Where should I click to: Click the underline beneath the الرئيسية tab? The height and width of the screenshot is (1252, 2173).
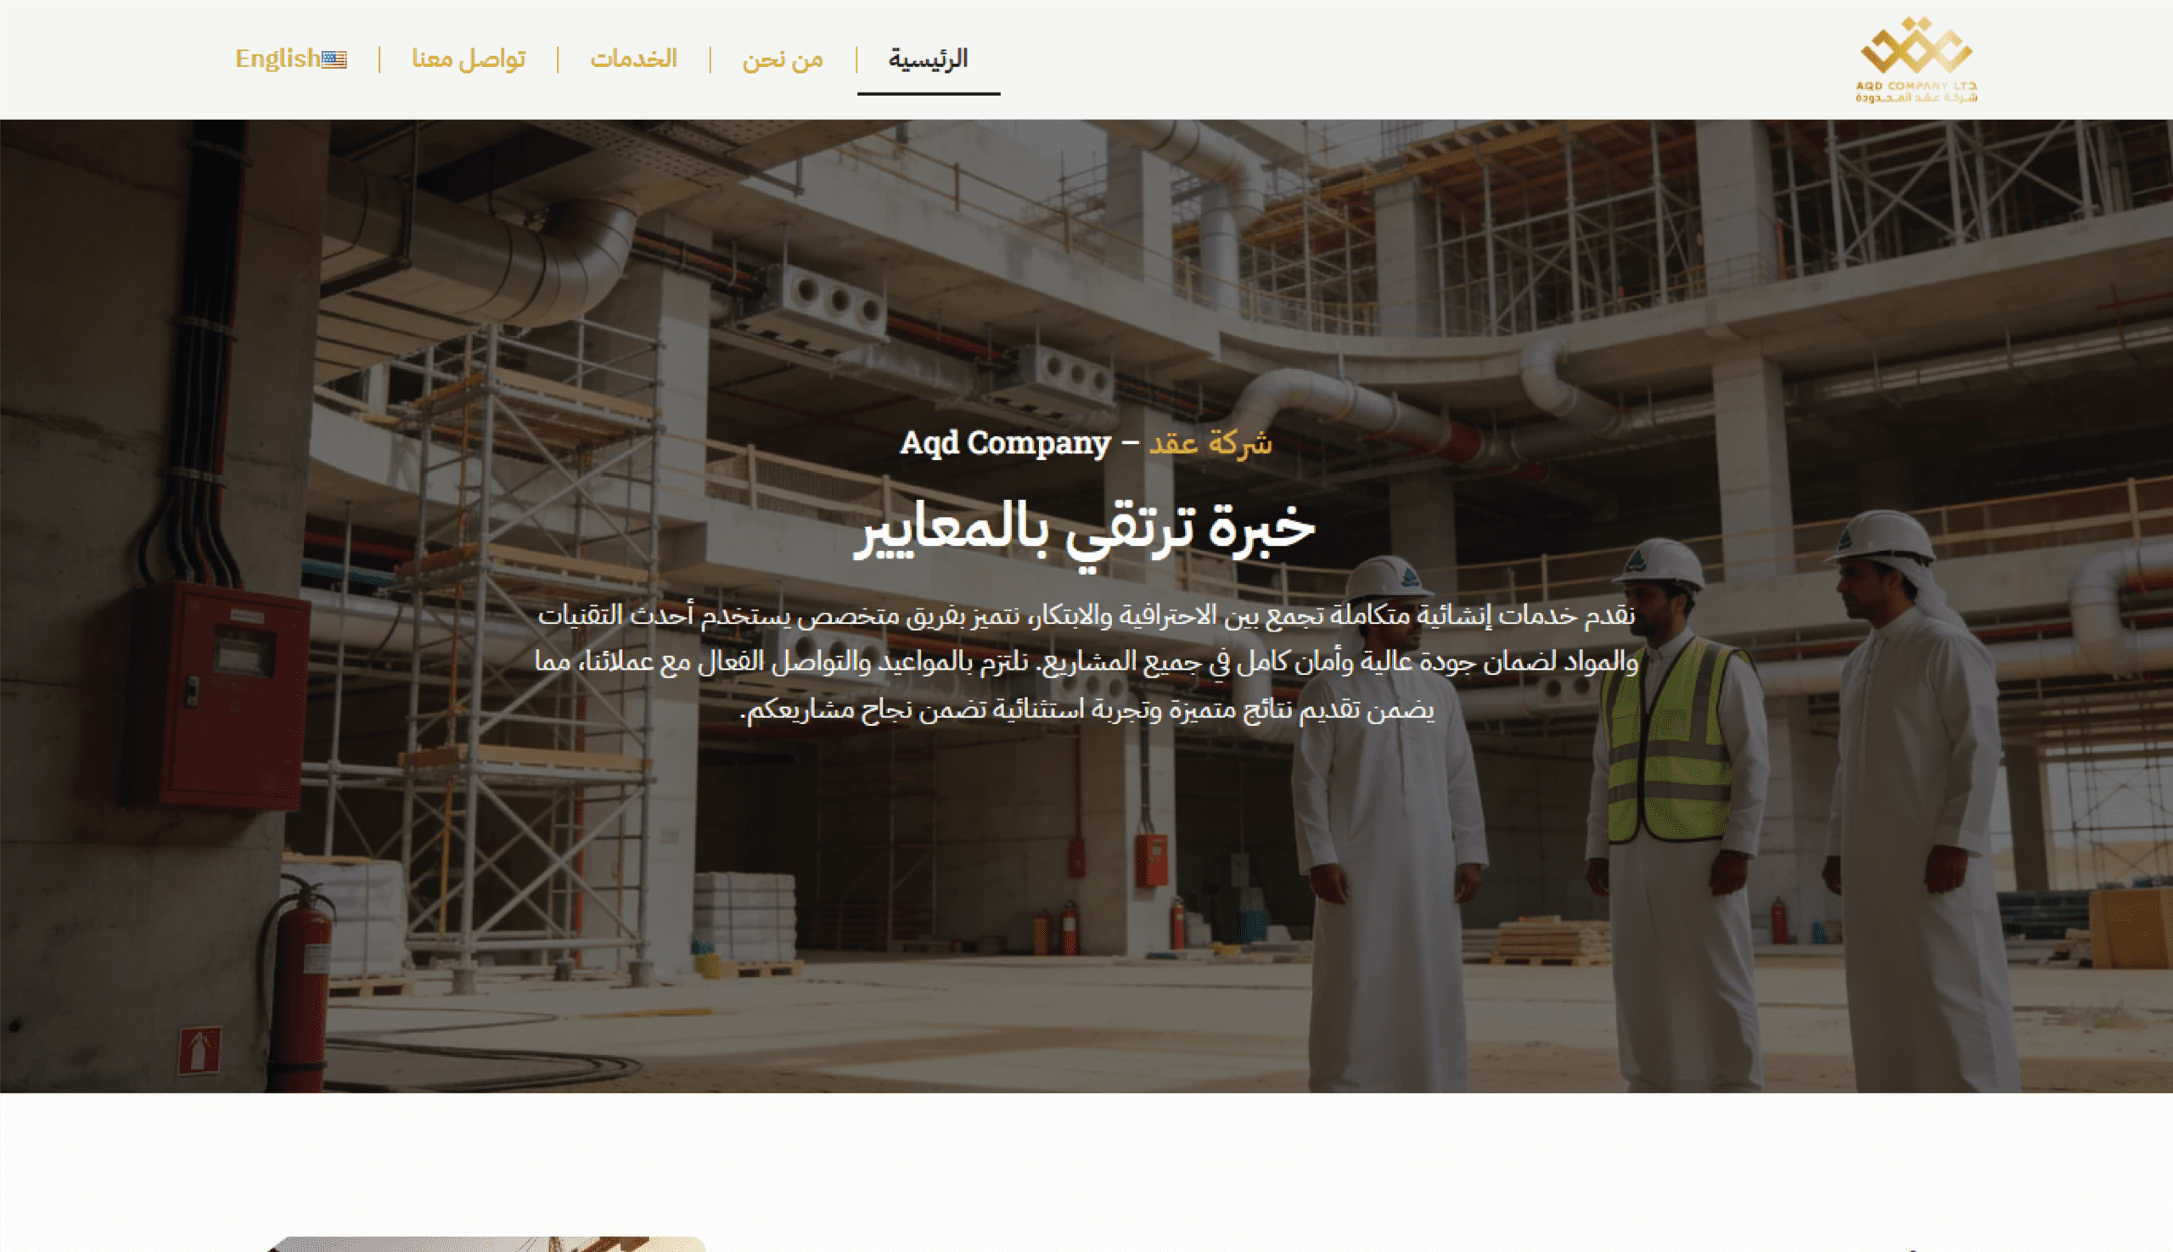click(928, 93)
